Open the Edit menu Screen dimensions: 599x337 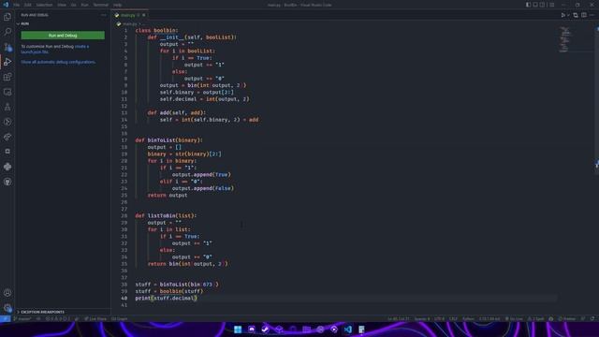point(28,5)
